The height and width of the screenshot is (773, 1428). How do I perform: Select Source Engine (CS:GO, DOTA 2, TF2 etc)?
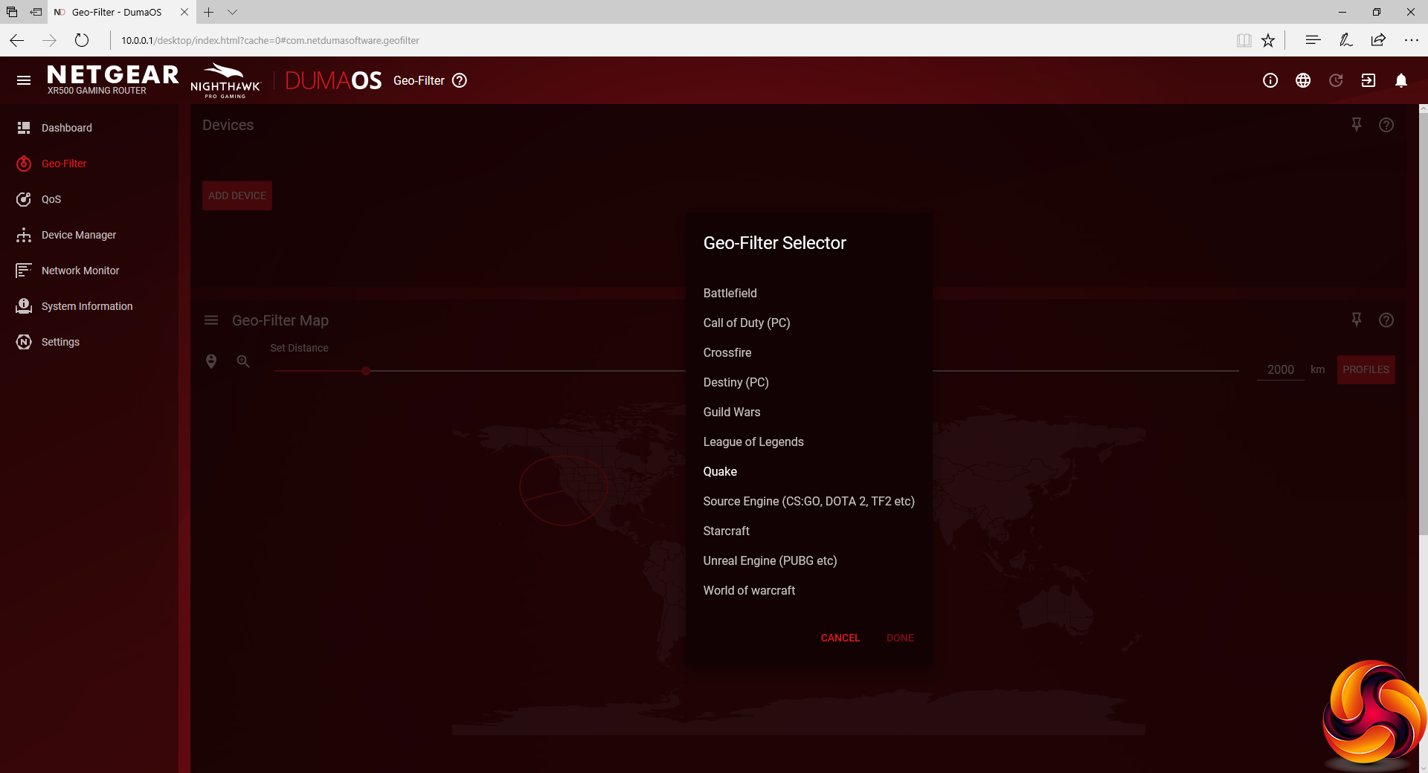tap(809, 501)
